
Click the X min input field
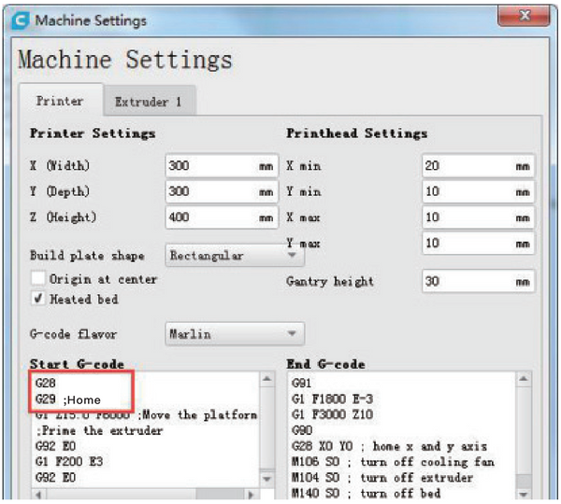[477, 165]
